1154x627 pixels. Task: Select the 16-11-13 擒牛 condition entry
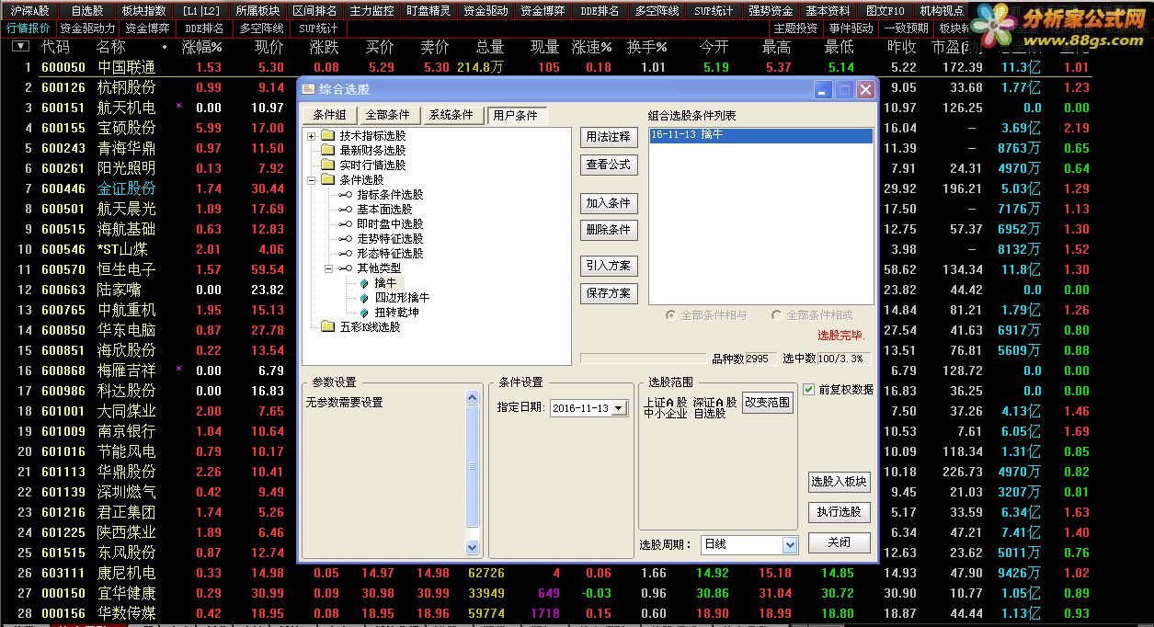(760, 135)
